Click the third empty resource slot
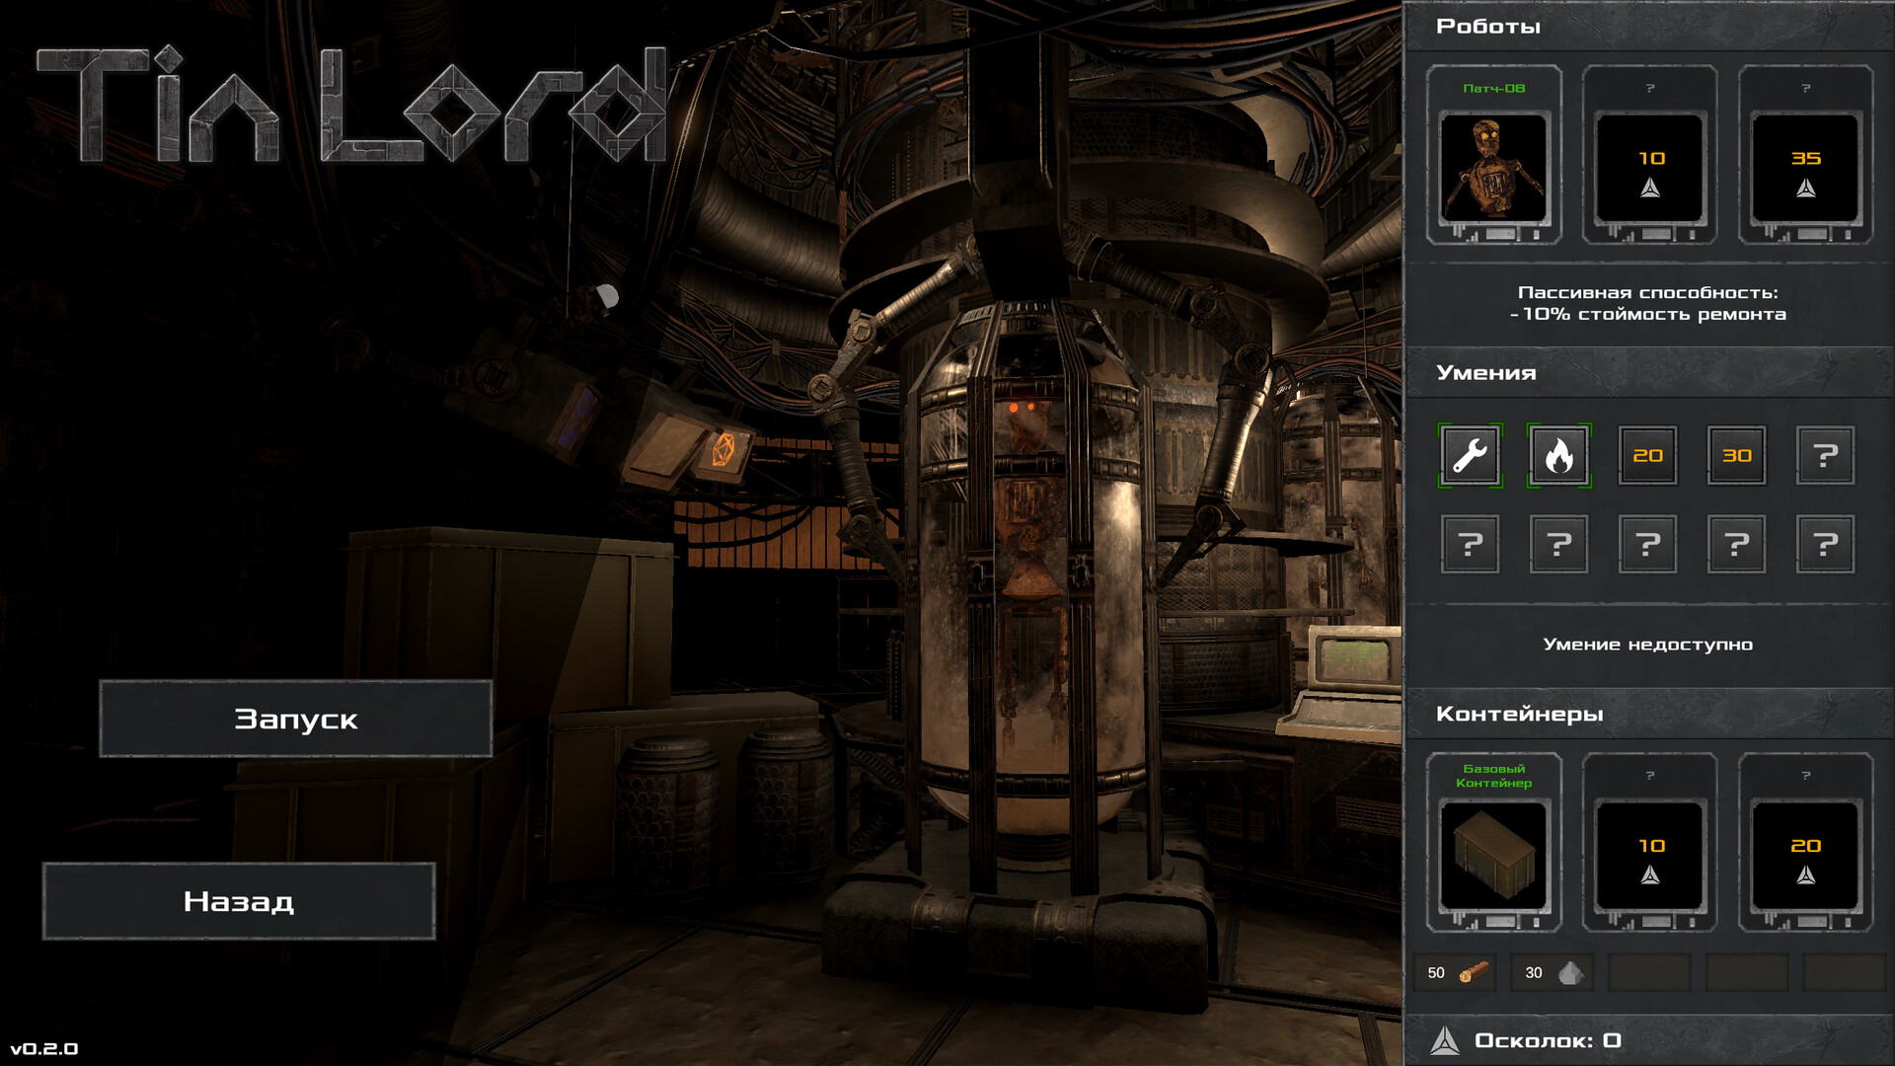 pyautogui.click(x=1844, y=973)
